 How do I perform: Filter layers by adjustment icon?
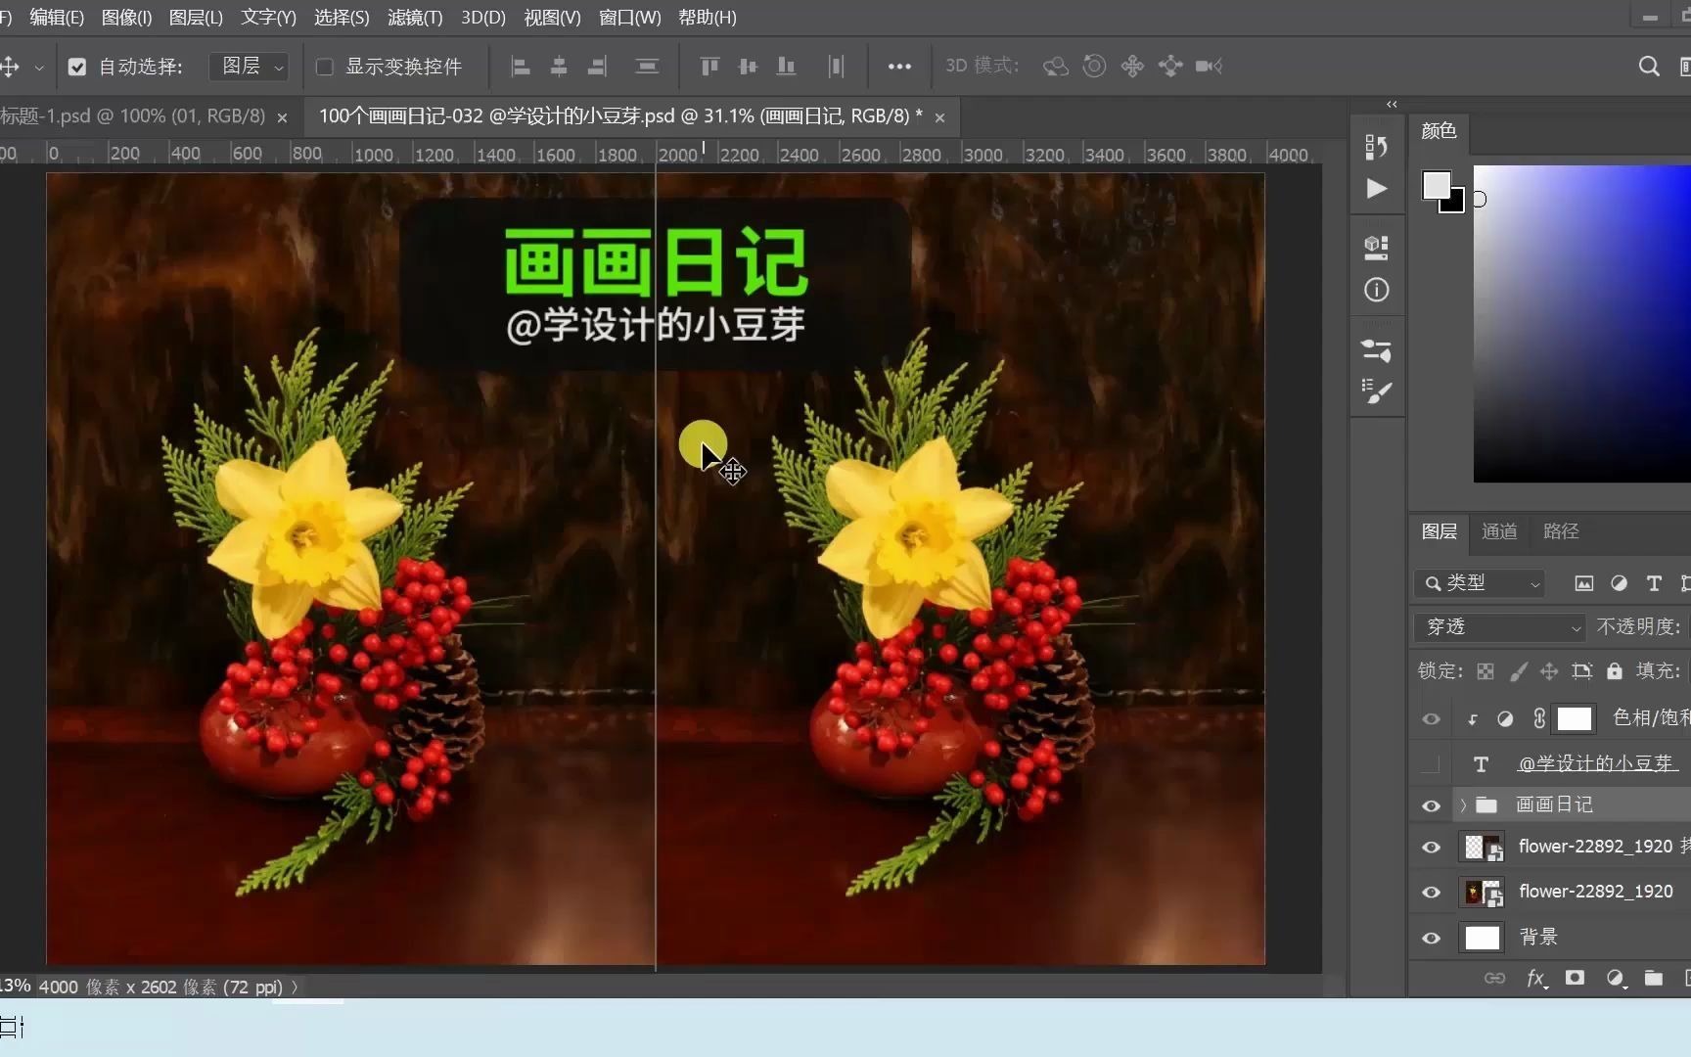1619,583
